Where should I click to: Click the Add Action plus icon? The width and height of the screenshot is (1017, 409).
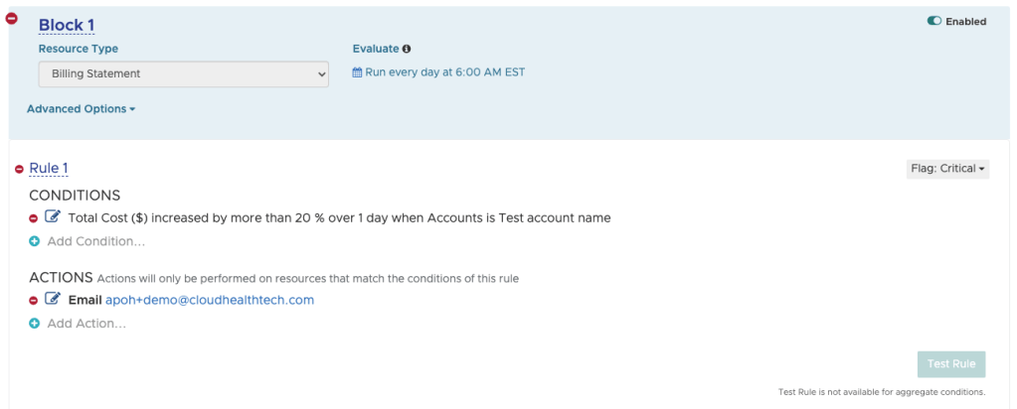(x=34, y=324)
